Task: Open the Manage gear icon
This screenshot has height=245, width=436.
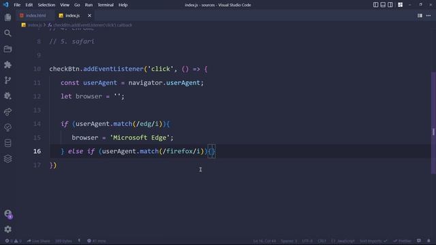Action: click(7, 229)
